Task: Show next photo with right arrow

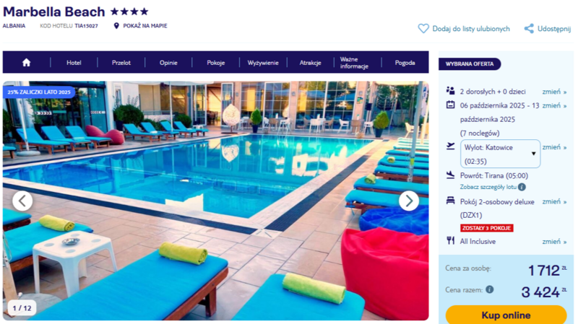Action: (x=408, y=201)
